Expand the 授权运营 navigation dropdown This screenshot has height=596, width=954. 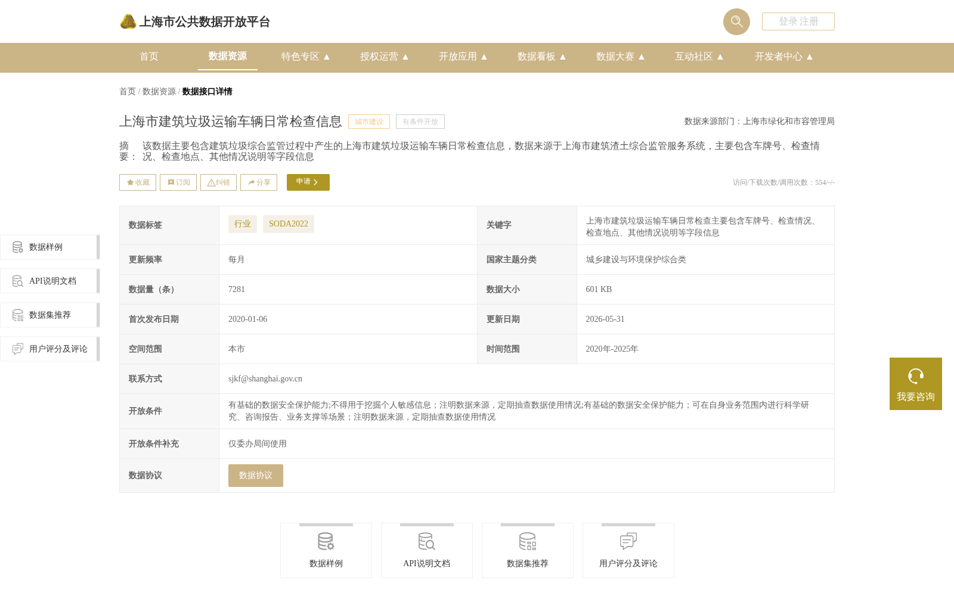click(x=385, y=57)
